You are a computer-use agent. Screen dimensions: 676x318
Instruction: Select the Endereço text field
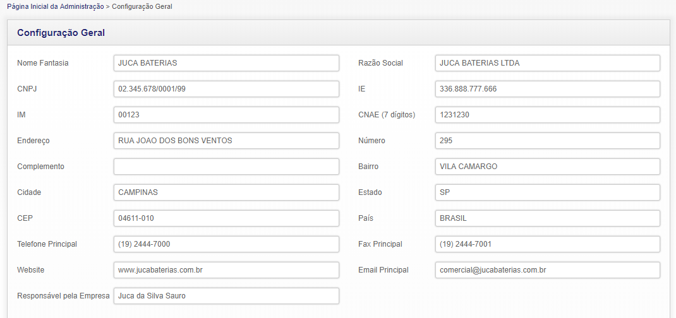coord(226,141)
